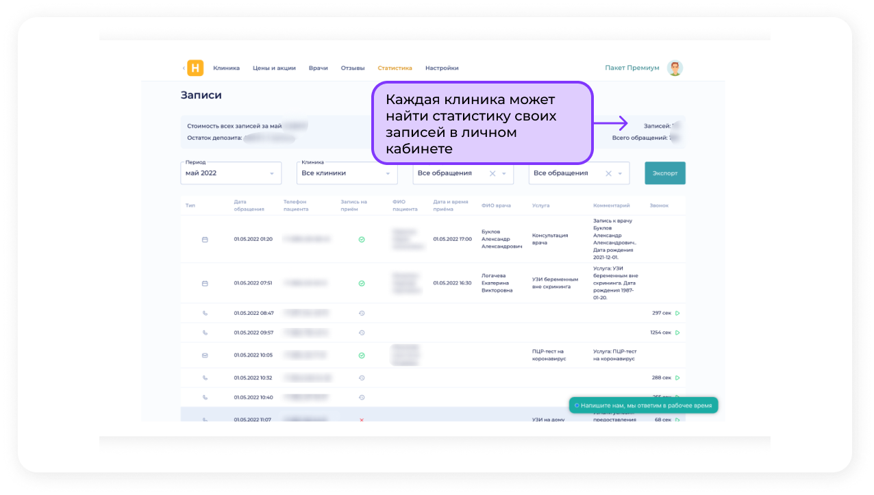
Task: Play the 288 сек call recording
Action: click(677, 377)
